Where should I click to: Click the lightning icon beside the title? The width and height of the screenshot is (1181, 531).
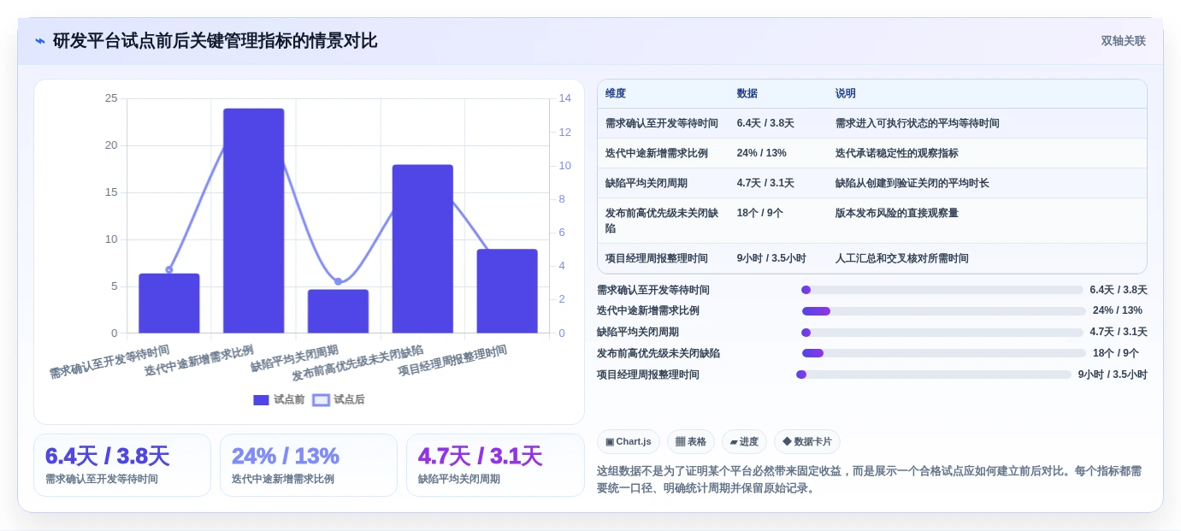(x=40, y=41)
